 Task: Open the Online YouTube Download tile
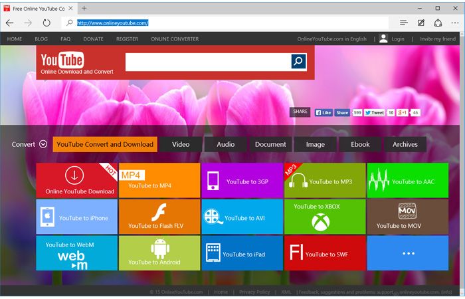pyautogui.click(x=77, y=180)
